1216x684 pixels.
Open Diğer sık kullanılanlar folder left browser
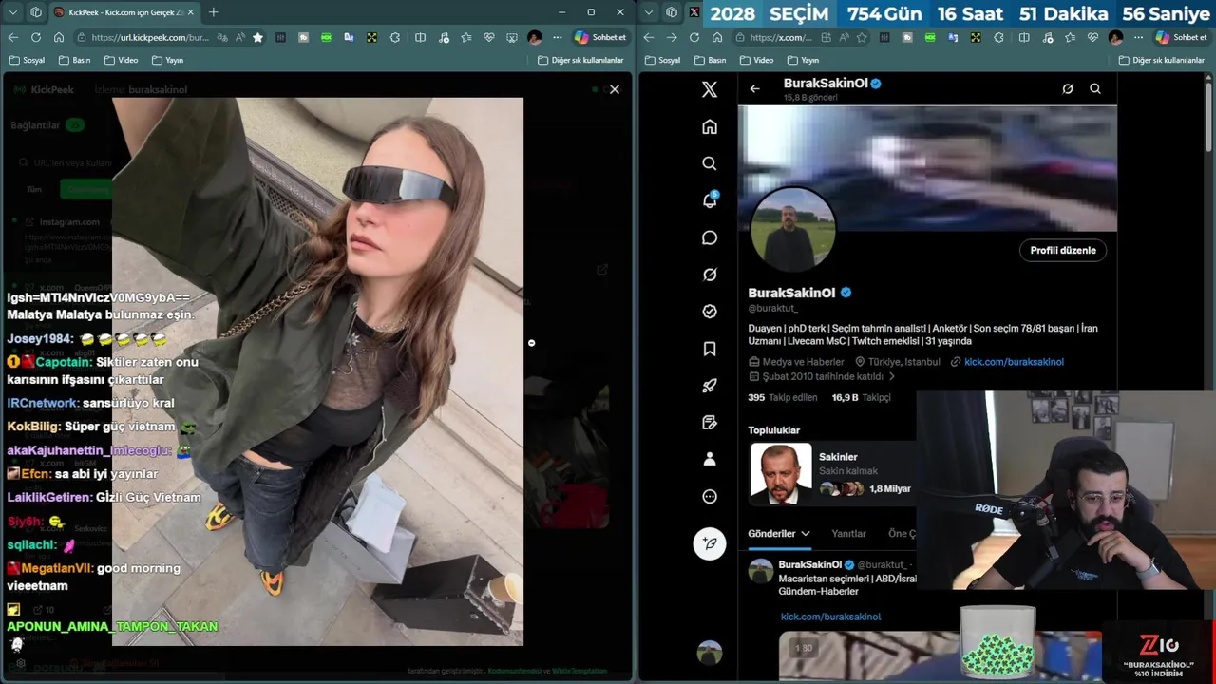580,60
